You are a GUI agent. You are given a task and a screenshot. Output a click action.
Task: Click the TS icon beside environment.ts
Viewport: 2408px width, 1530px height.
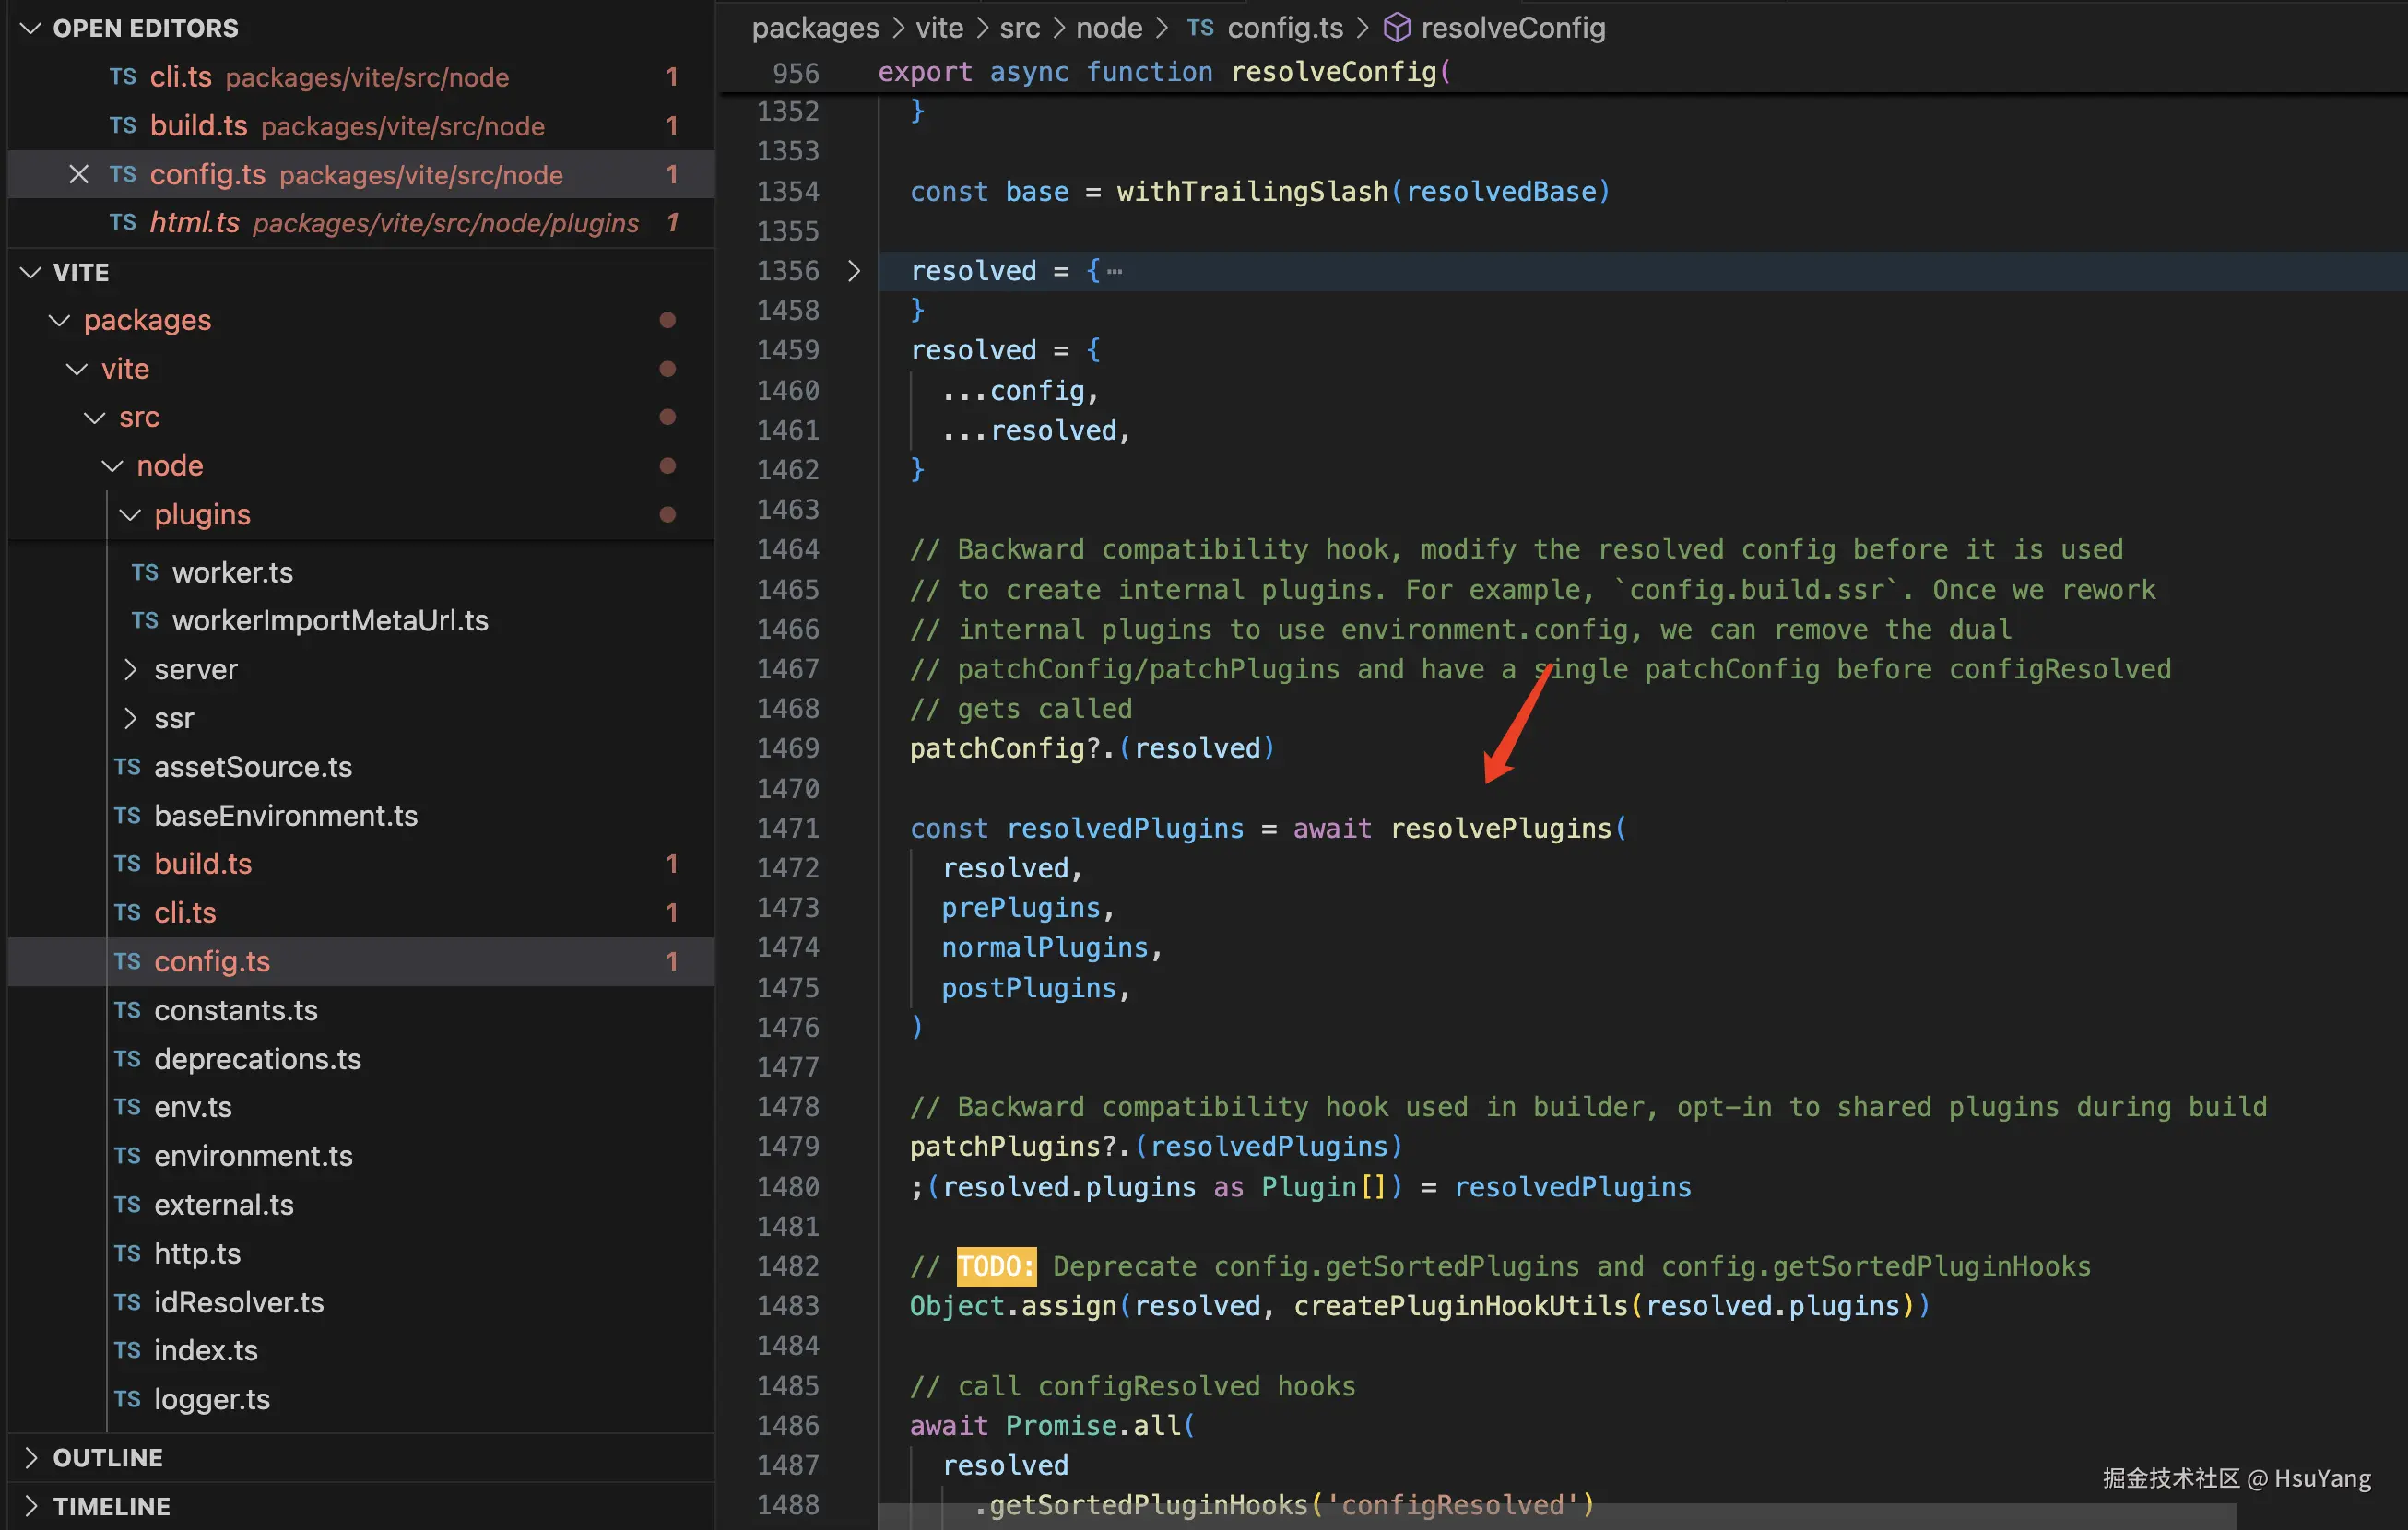coord(127,1156)
